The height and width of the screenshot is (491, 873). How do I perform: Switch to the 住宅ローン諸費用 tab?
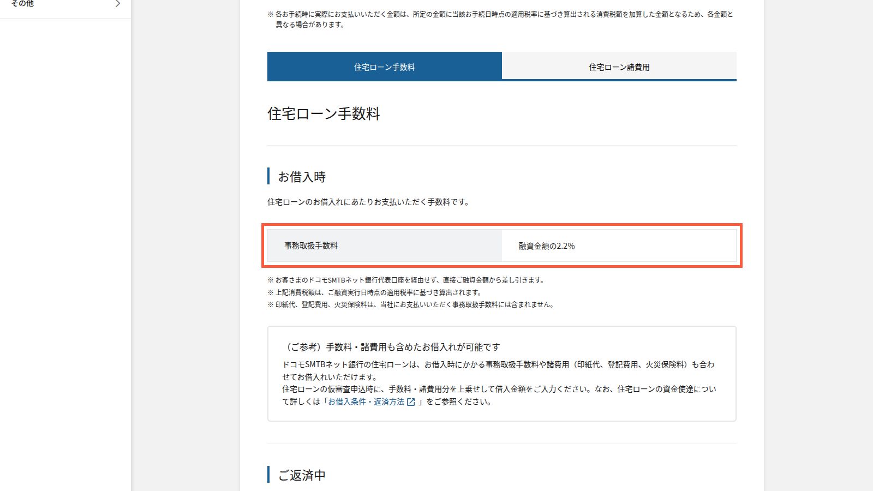[x=619, y=67]
